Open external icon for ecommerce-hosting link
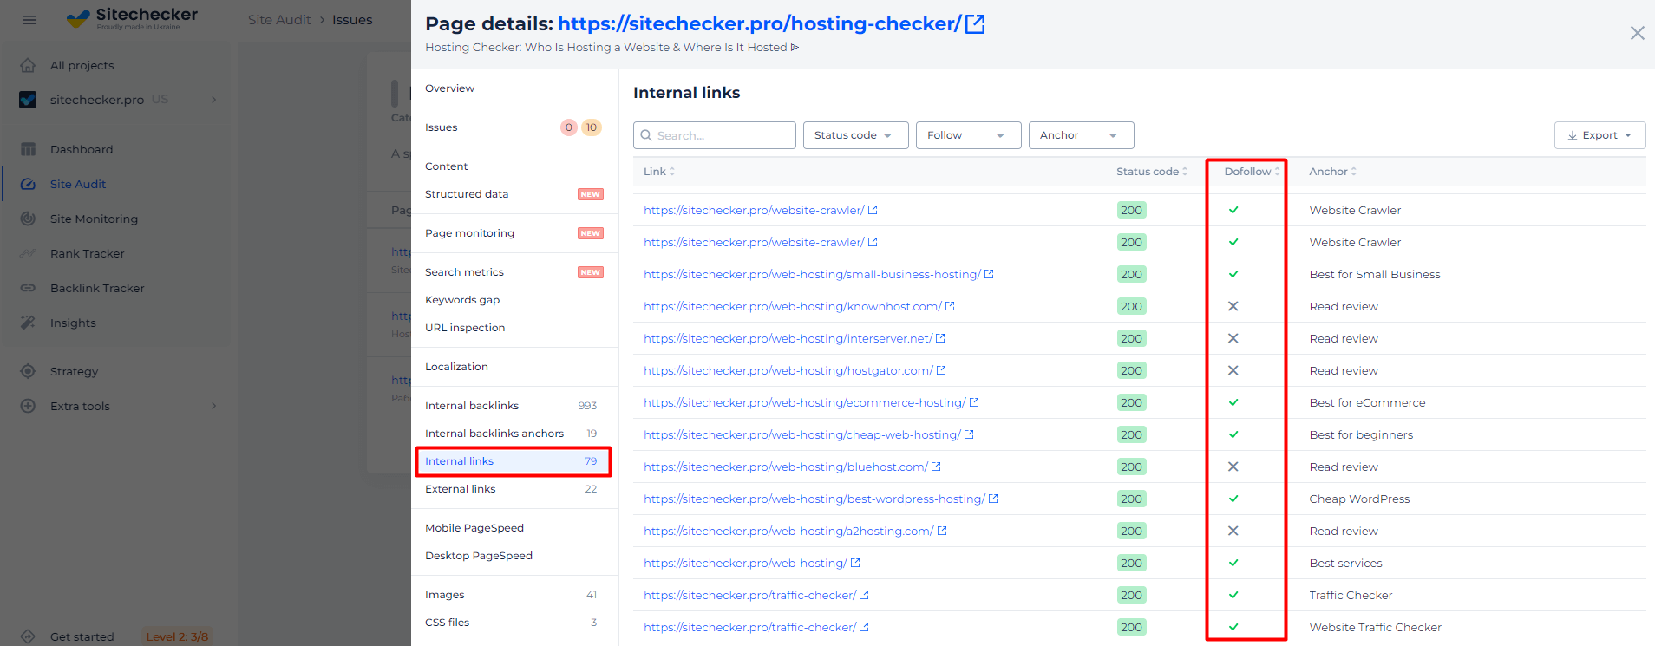Image resolution: width=1655 pixels, height=646 pixels. [974, 402]
